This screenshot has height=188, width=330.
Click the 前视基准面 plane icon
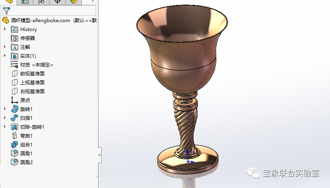pos(14,73)
